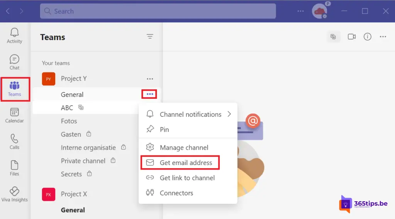
Task: Open Calls in the sidebar
Action: pos(14,142)
